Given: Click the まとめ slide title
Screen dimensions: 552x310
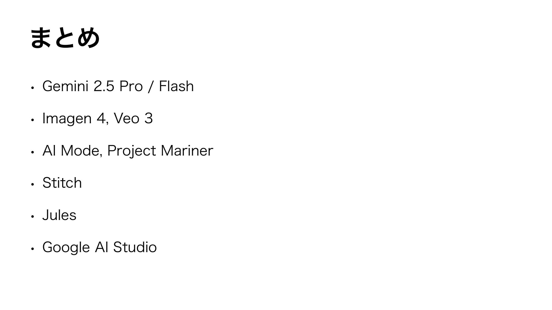Looking at the screenshot, I should click(x=65, y=38).
